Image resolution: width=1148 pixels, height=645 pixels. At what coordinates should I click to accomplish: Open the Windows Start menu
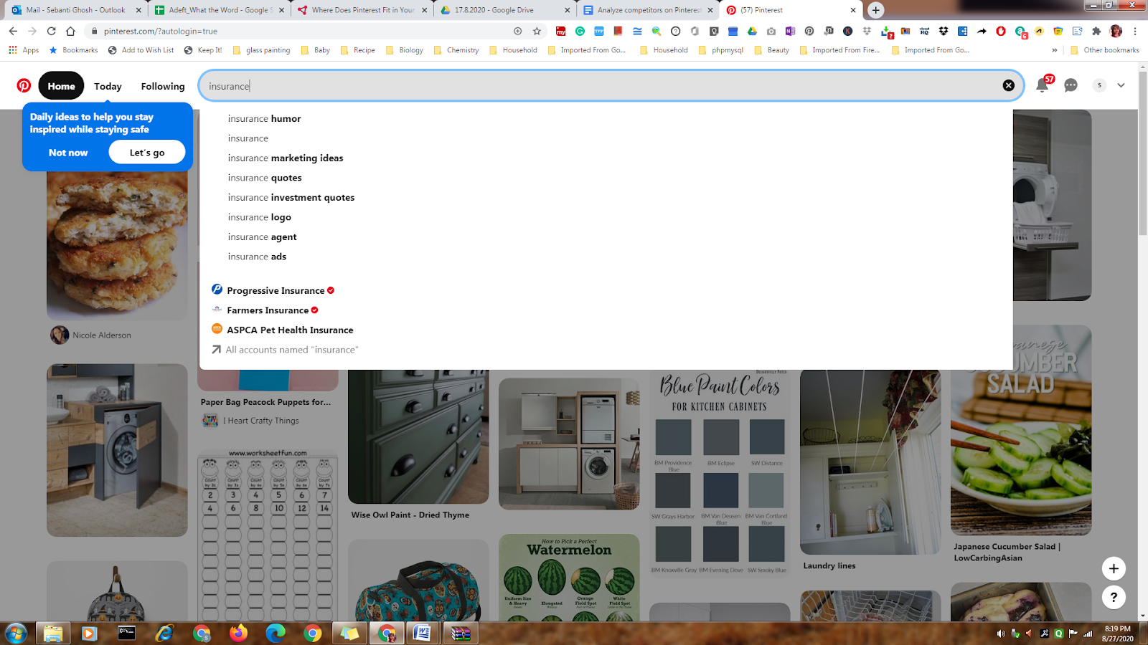pyautogui.click(x=16, y=634)
